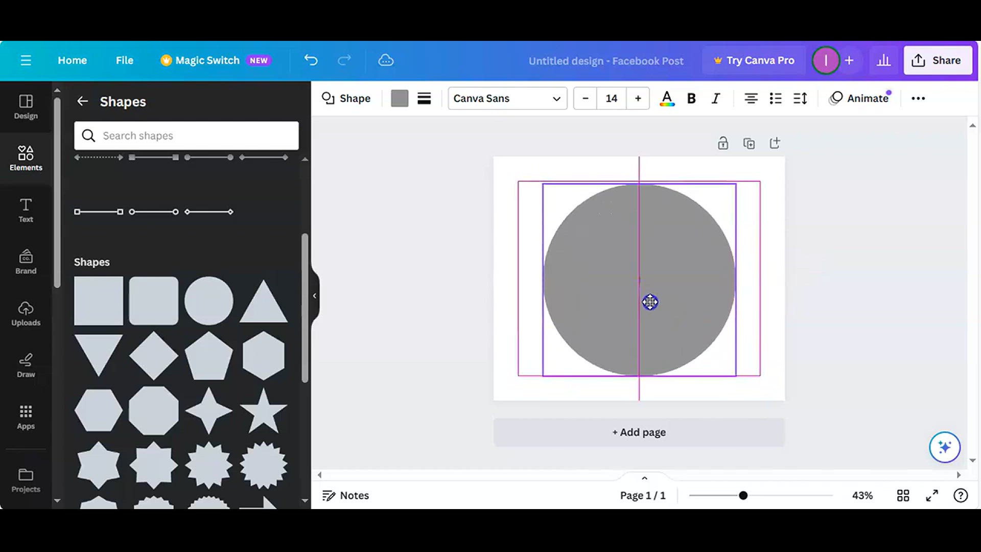Add the pentagon shape
Viewport: 981px width, 552px height.
208,356
